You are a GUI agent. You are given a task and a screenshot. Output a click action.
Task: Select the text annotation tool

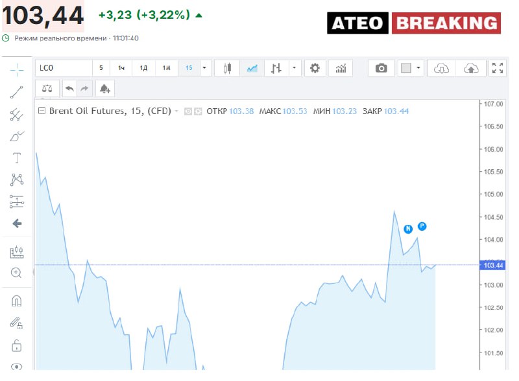(x=16, y=157)
